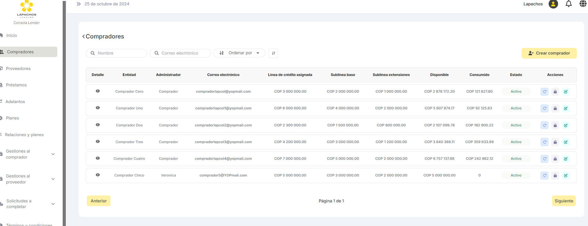
Task: Expand Solicitudes a completar menu
Action: click(x=53, y=204)
